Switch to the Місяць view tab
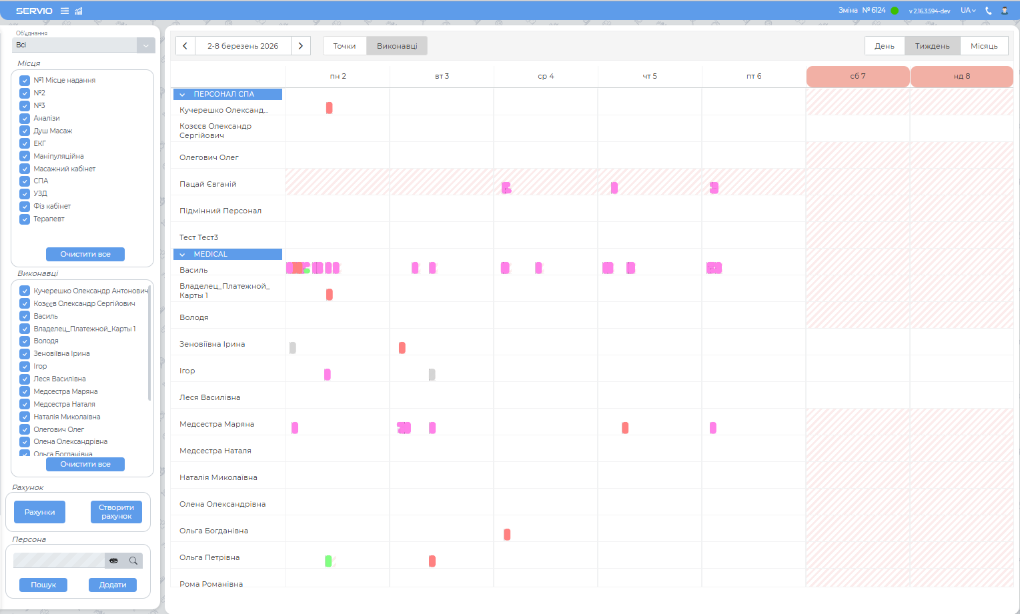The height and width of the screenshot is (614, 1020). click(x=984, y=46)
